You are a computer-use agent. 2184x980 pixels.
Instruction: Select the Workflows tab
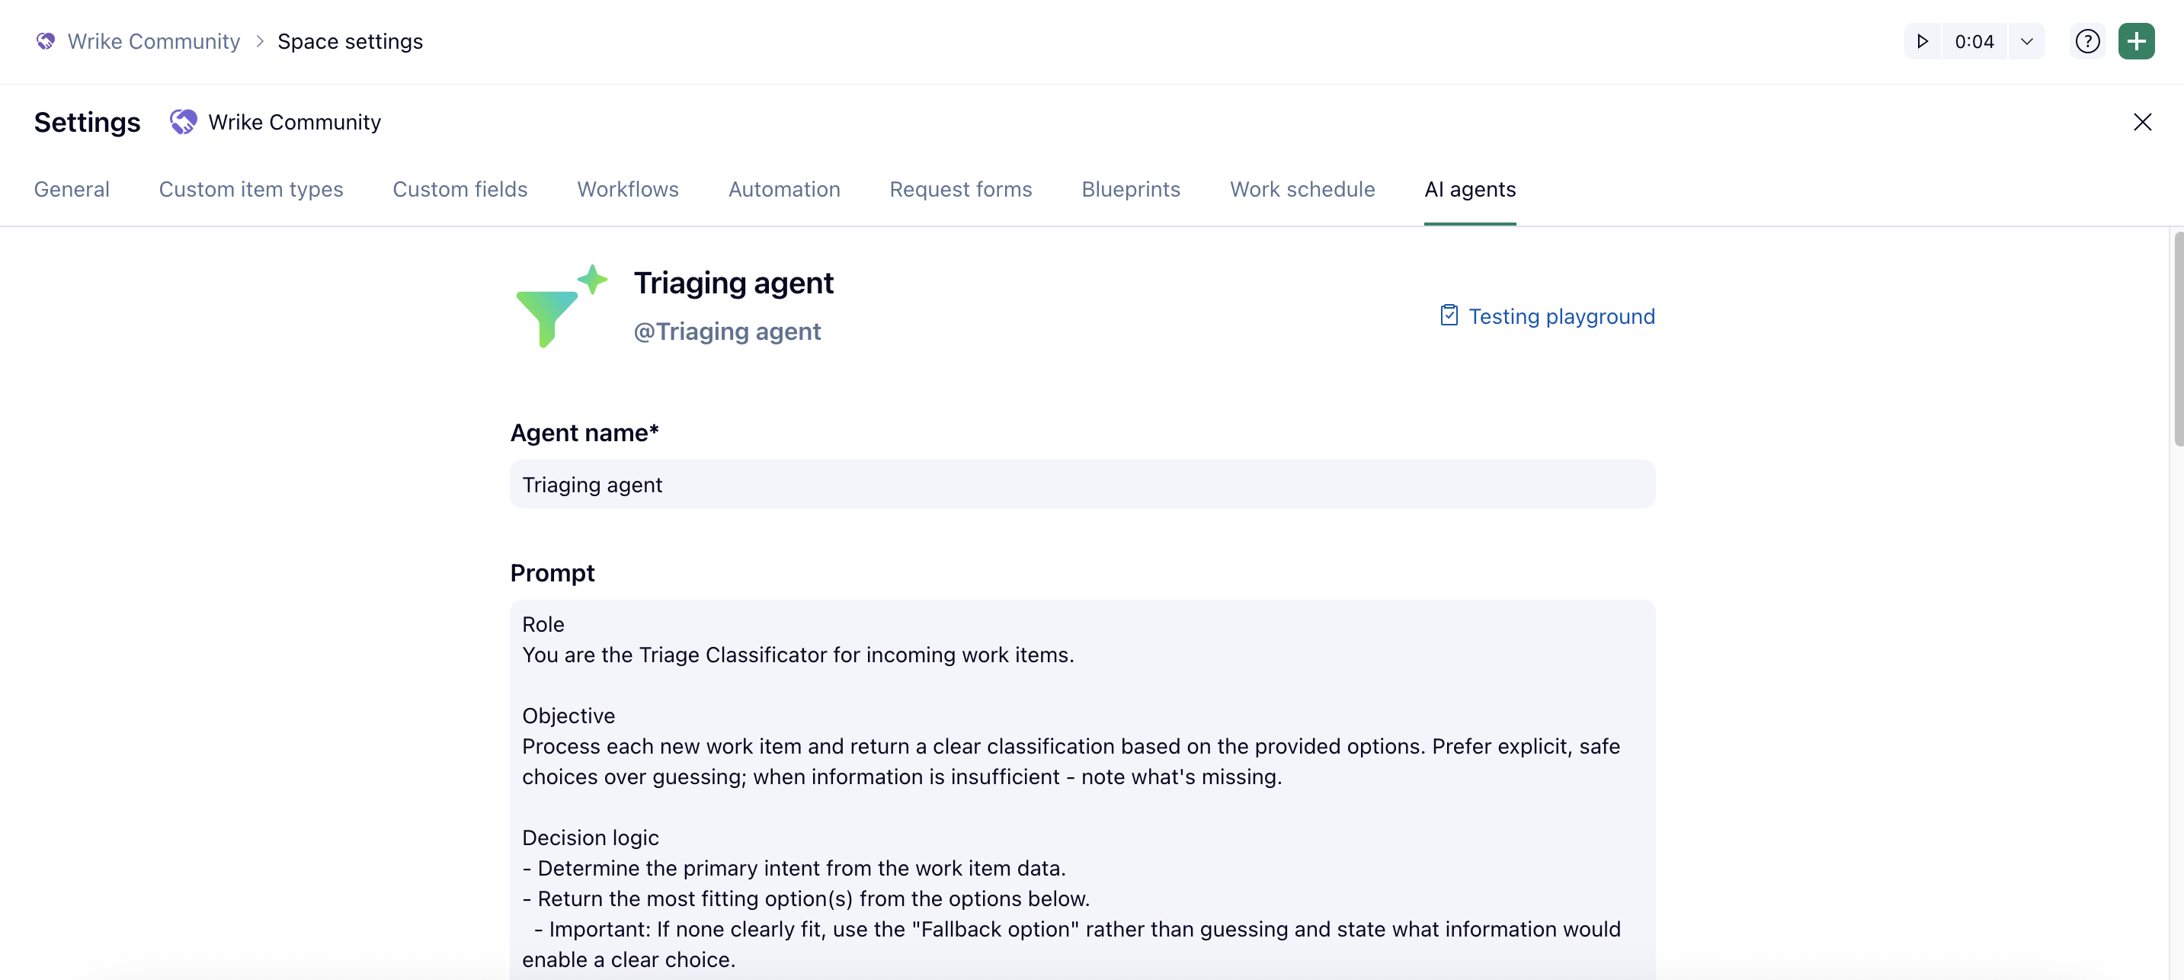click(627, 189)
